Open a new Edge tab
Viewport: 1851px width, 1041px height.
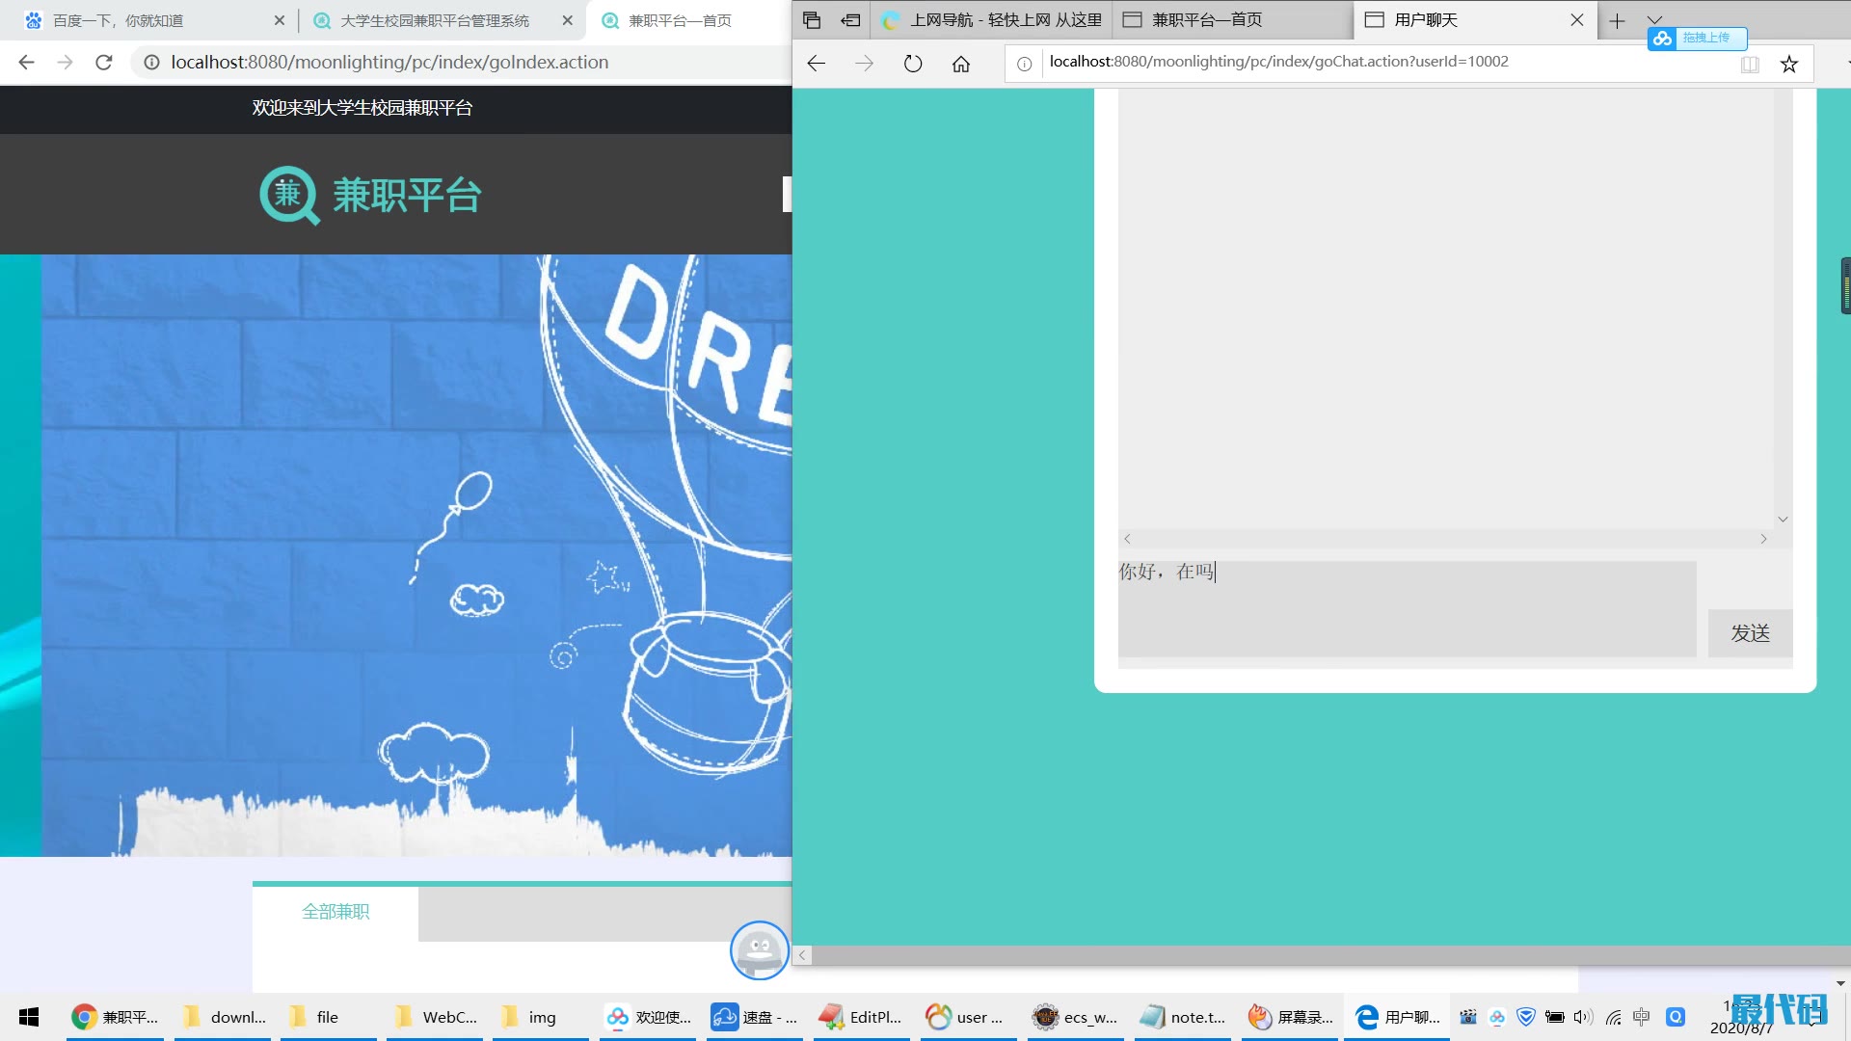[1617, 20]
